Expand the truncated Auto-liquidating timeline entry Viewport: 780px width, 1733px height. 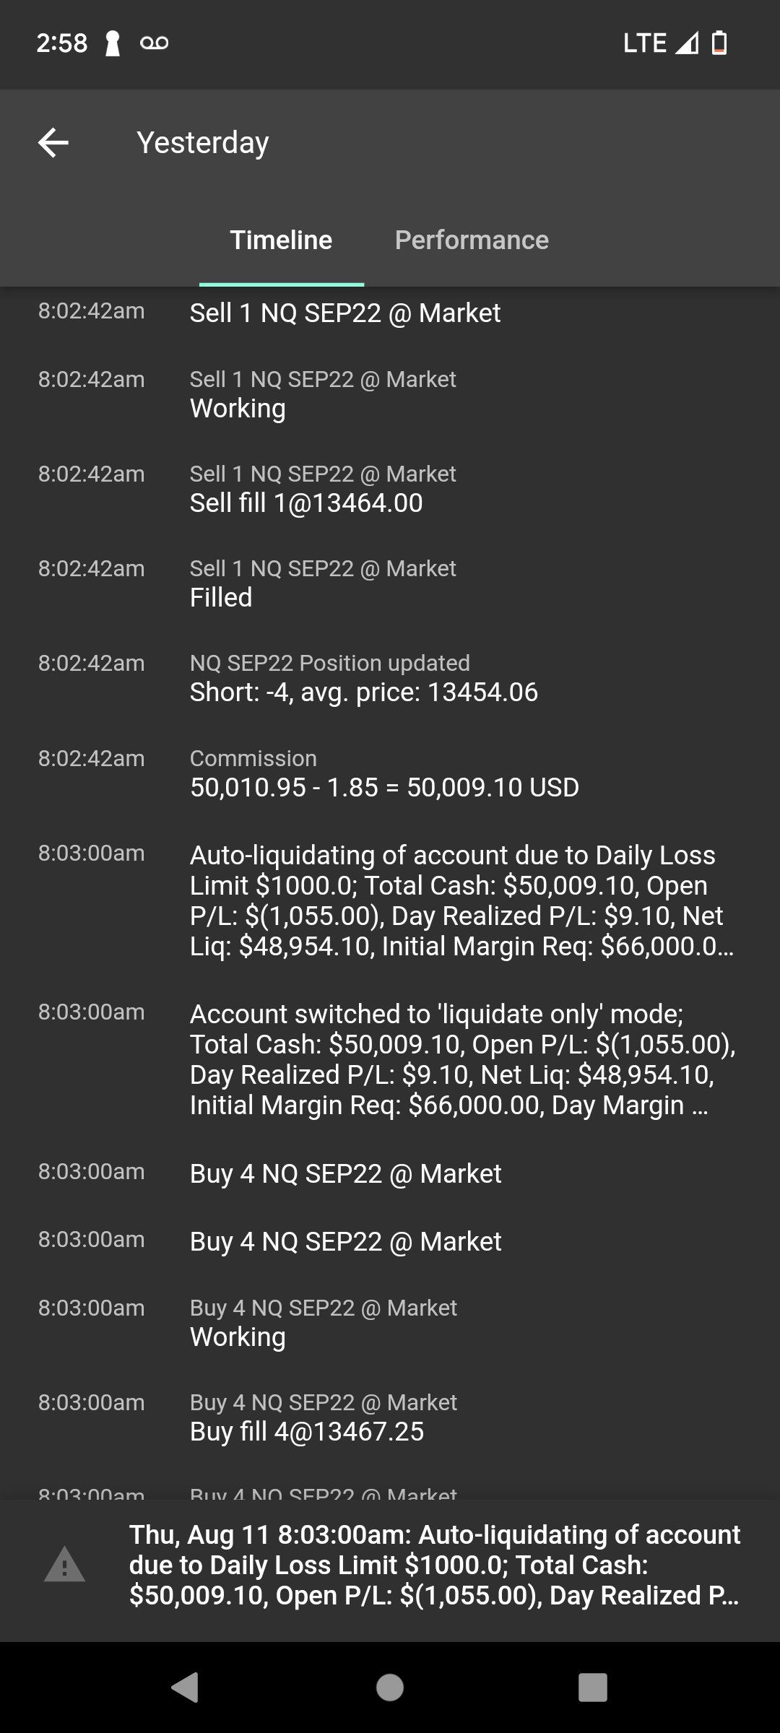coord(390,900)
